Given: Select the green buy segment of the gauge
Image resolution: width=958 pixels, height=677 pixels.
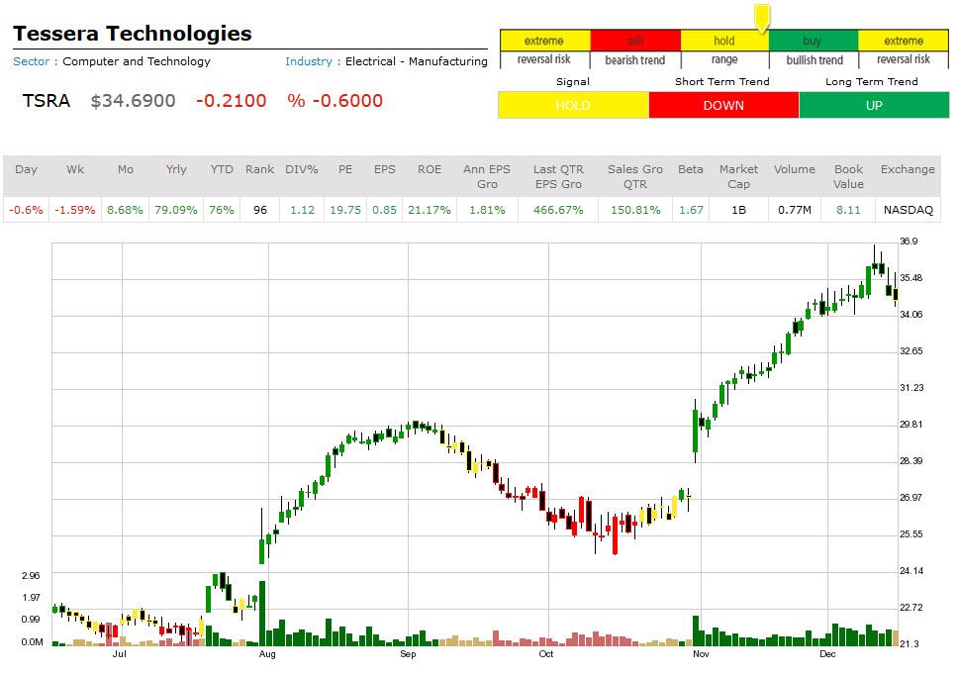Looking at the screenshot, I should point(814,41).
